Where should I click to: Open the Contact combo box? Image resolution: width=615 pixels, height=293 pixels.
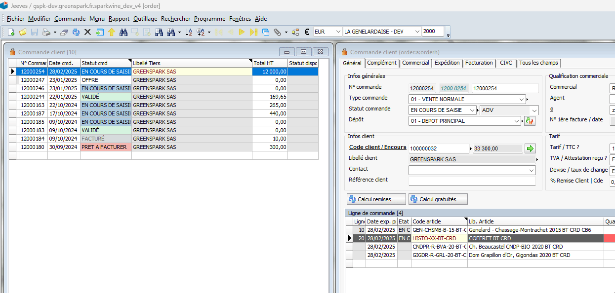tap(532, 170)
